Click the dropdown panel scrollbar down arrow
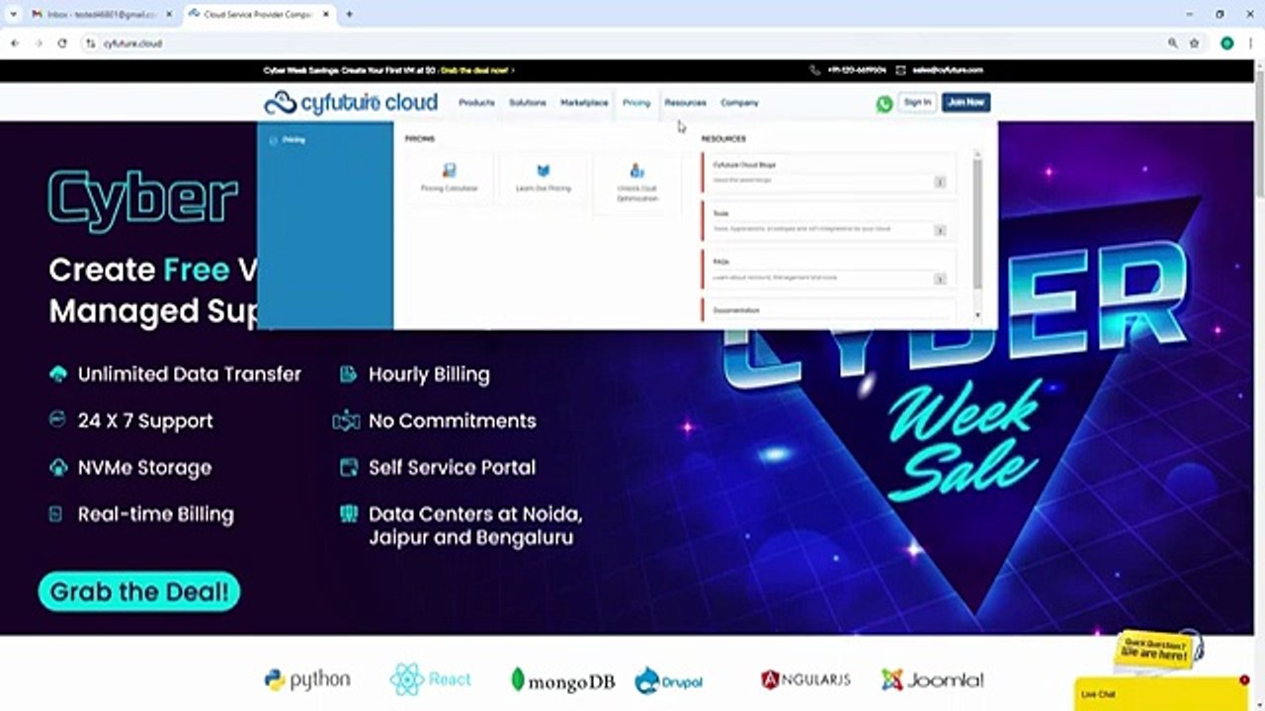Viewport: 1265px width, 711px height. 977,315
